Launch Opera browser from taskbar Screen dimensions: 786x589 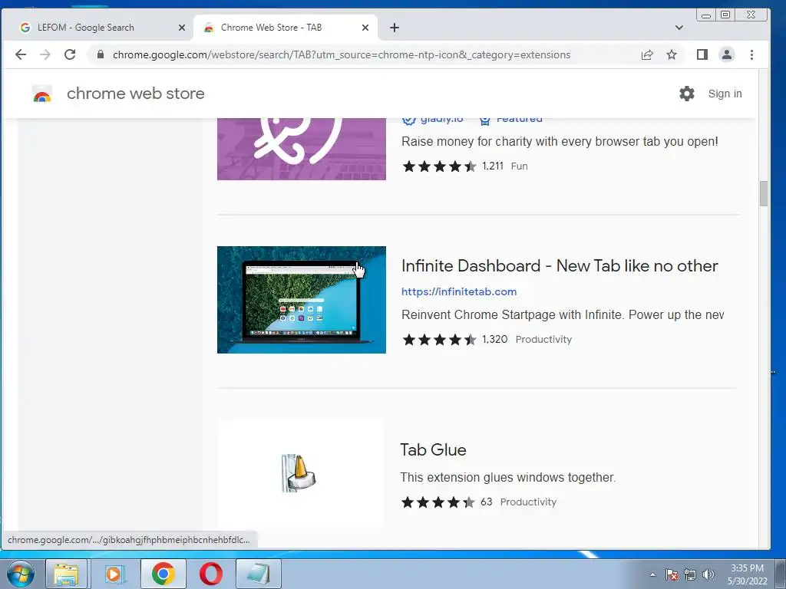211,574
